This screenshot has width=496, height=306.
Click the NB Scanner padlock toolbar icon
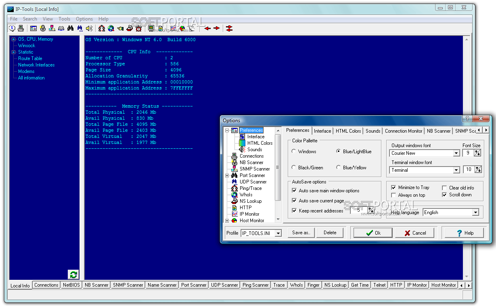tap(43, 28)
